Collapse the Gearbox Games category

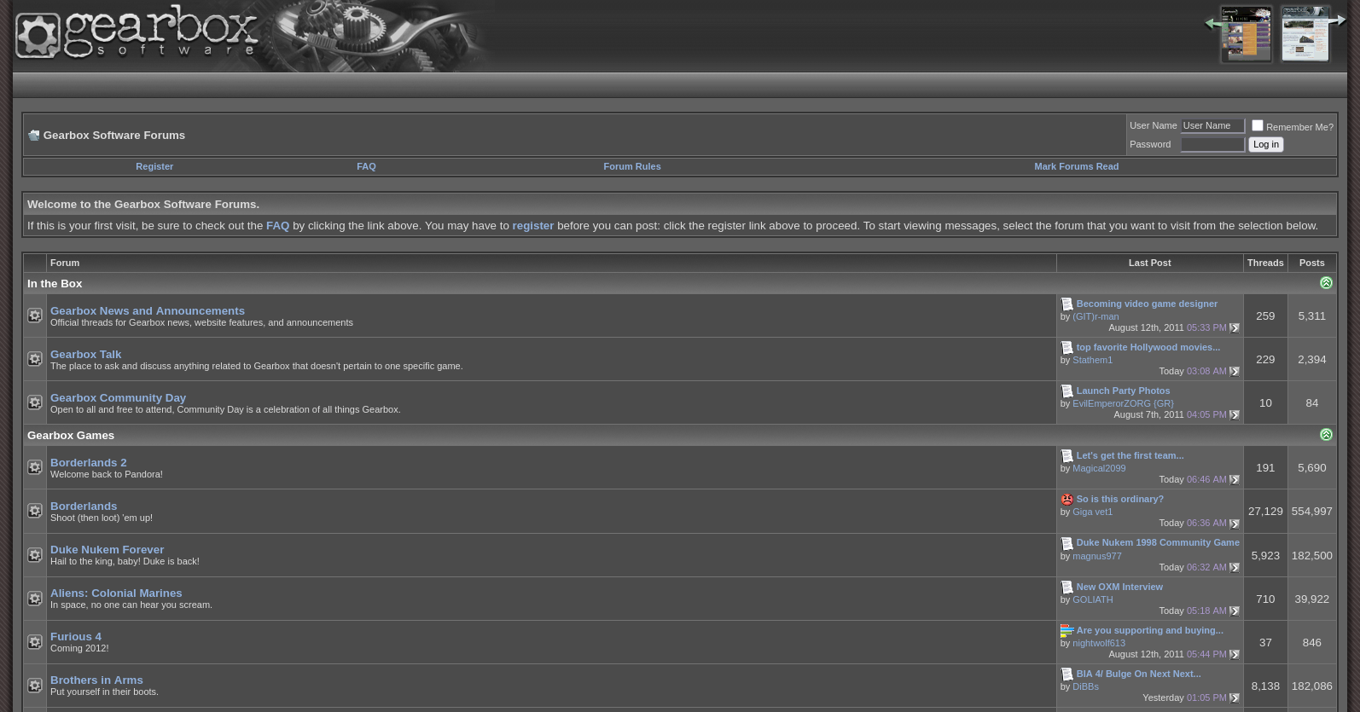click(x=1326, y=435)
